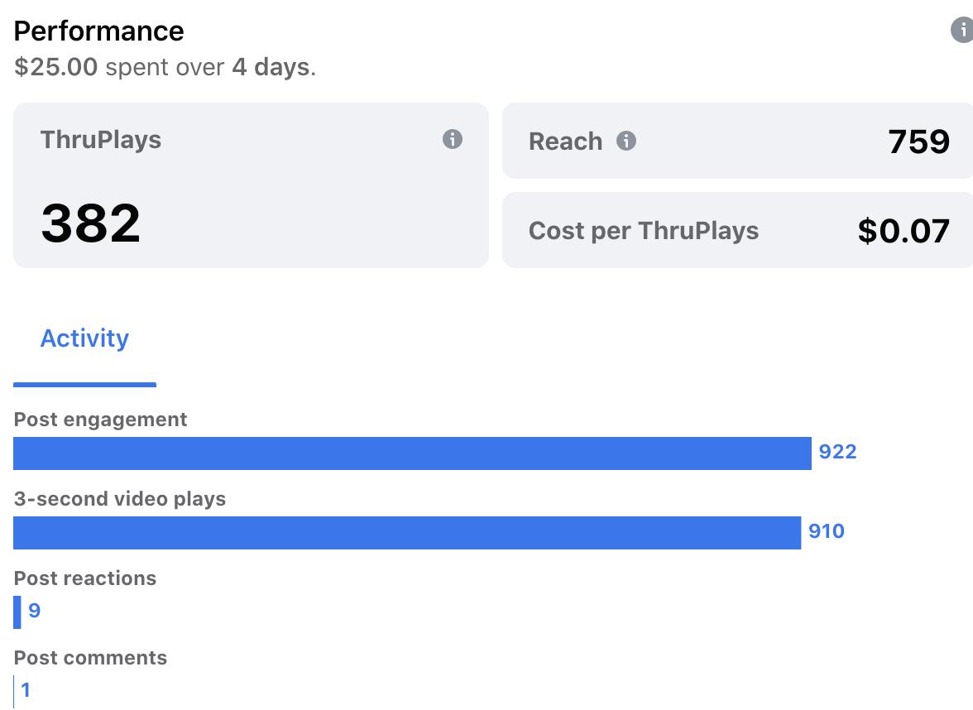
Task: Click the Performance heading
Action: click(98, 31)
